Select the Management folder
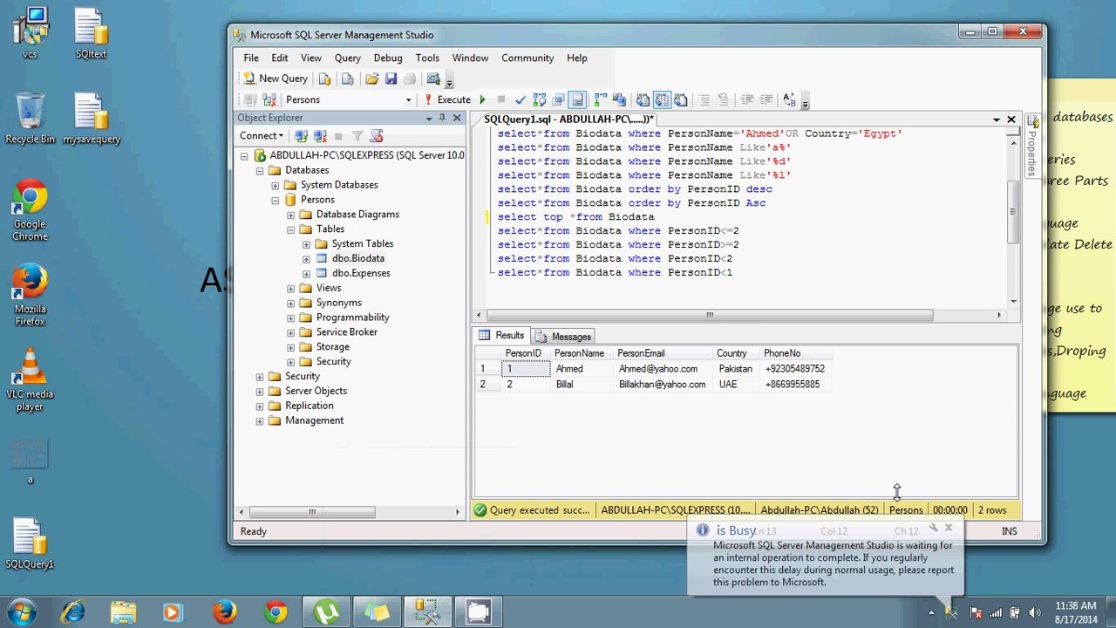The width and height of the screenshot is (1116, 628). click(x=315, y=420)
